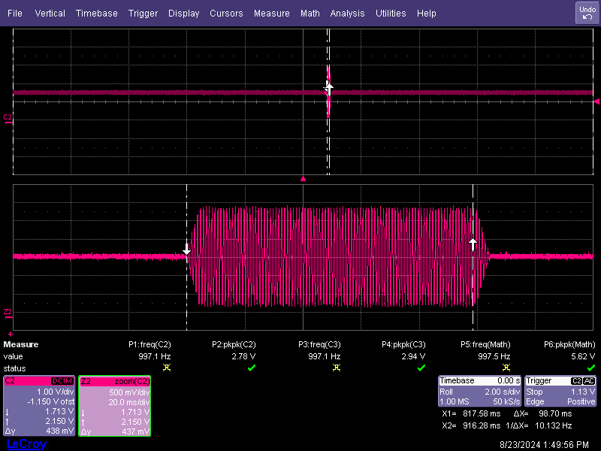Screen dimensions: 601x451
Task: Click the status icon under P3:freq(C3)
Action: [x=337, y=368]
